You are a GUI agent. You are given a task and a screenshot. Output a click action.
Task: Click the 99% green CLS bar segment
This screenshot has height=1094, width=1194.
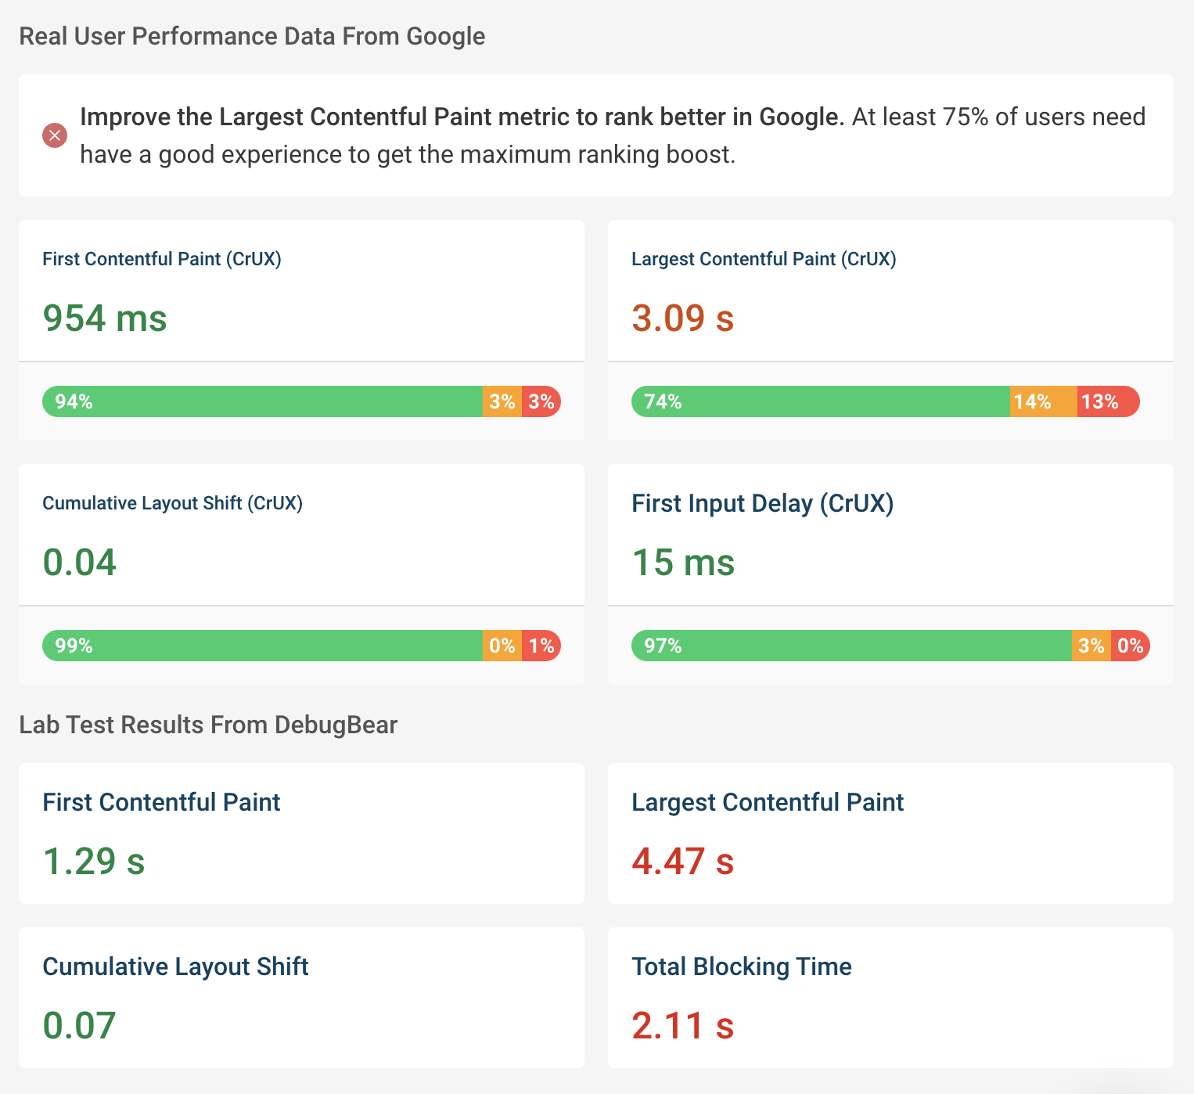pos(262,646)
